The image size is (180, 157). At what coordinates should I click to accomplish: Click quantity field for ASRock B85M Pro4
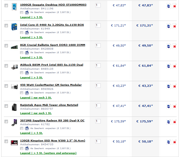[98, 65]
